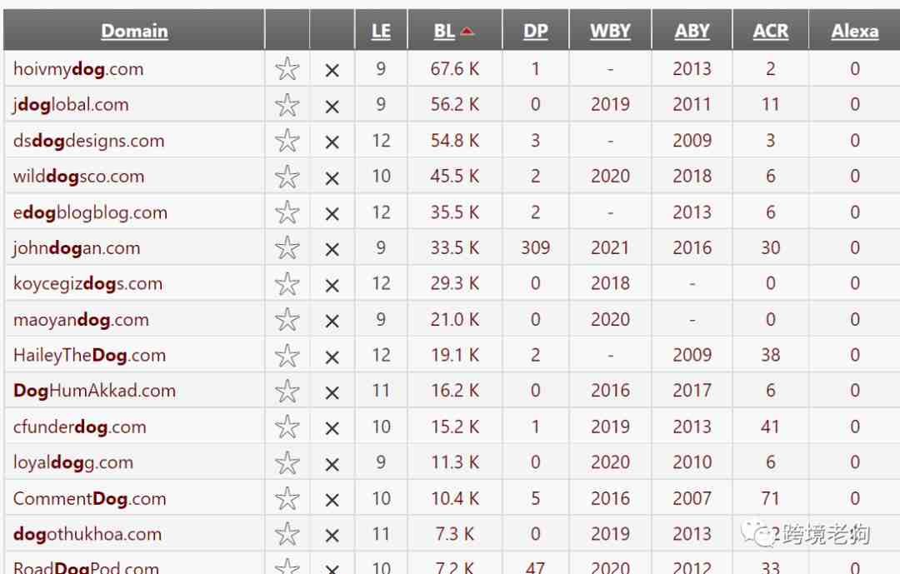Click the X icon for HaileyTheDog.com
The height and width of the screenshot is (574, 900).
tap(332, 357)
